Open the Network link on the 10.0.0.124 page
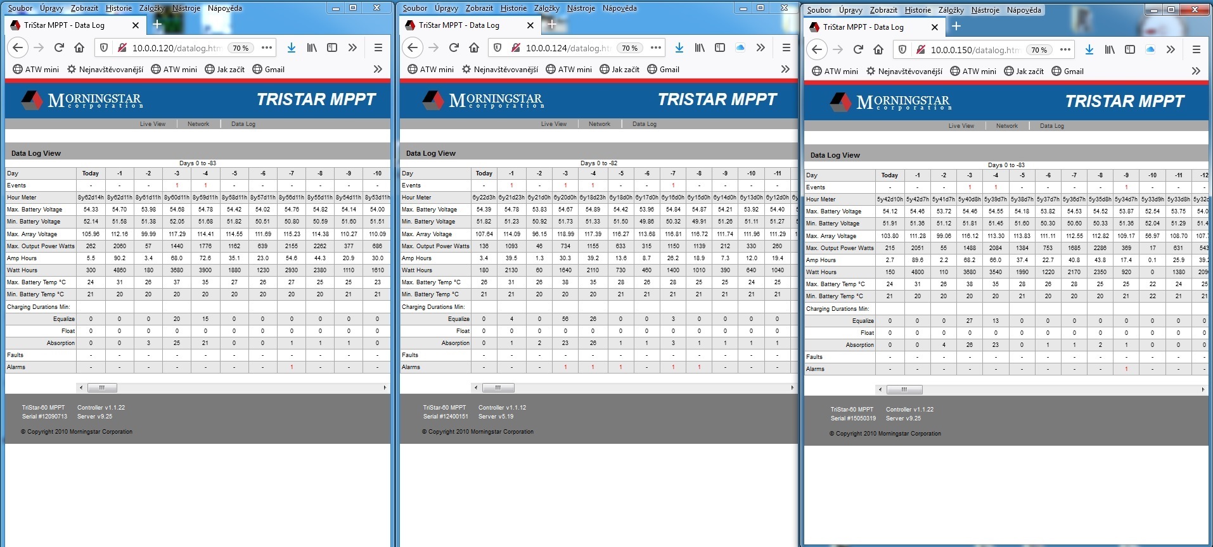1213x547 pixels. (599, 124)
